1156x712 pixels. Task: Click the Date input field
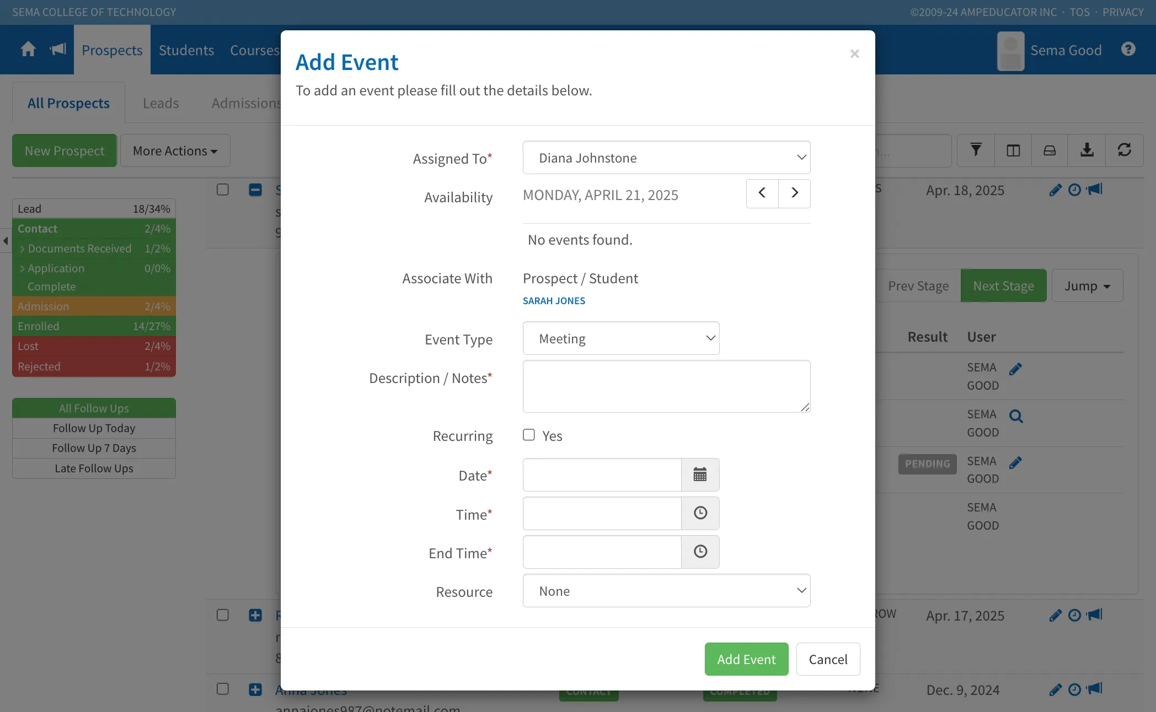pos(602,474)
